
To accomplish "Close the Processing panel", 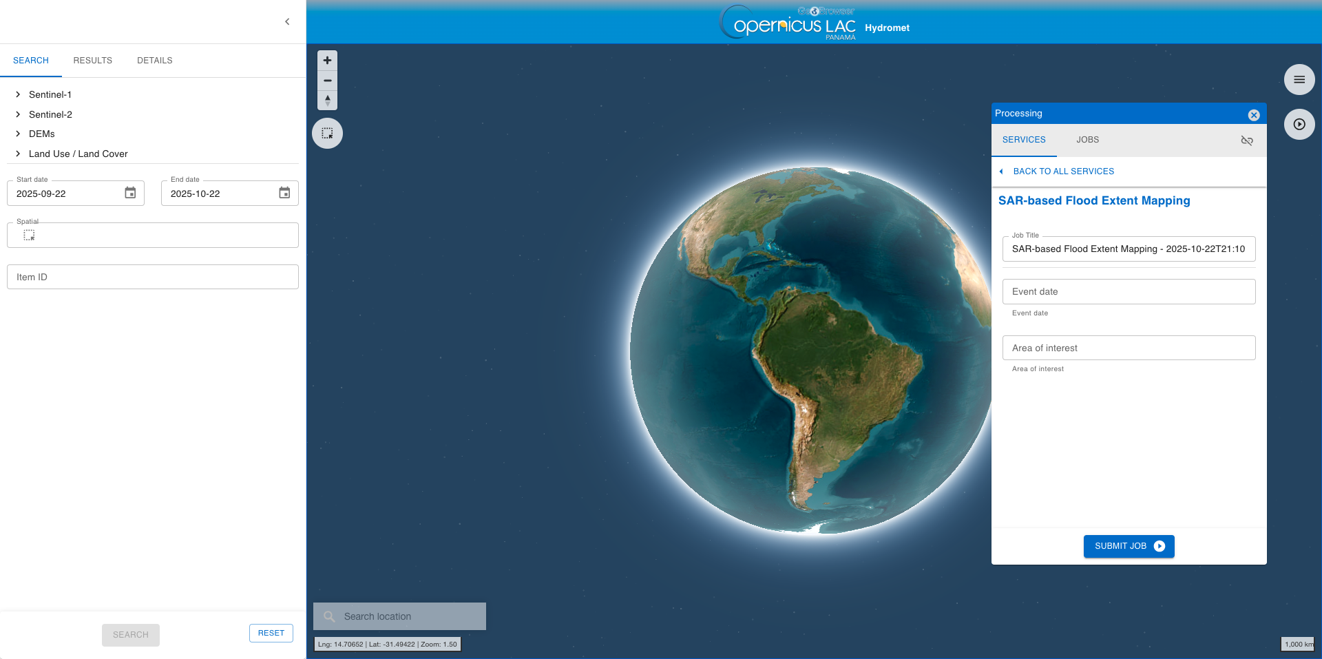I will [1253, 115].
